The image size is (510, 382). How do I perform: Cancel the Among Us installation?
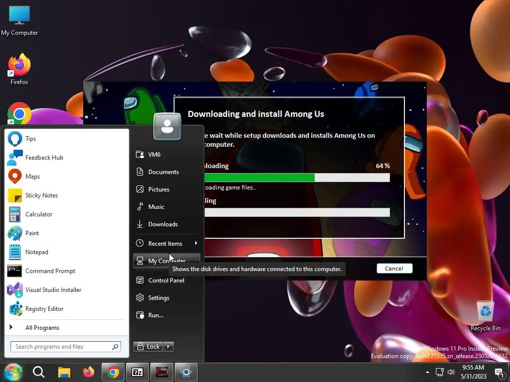(394, 269)
